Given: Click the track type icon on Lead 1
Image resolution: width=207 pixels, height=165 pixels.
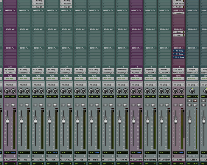Looking at the screenshot, I should (x=197, y=156).
